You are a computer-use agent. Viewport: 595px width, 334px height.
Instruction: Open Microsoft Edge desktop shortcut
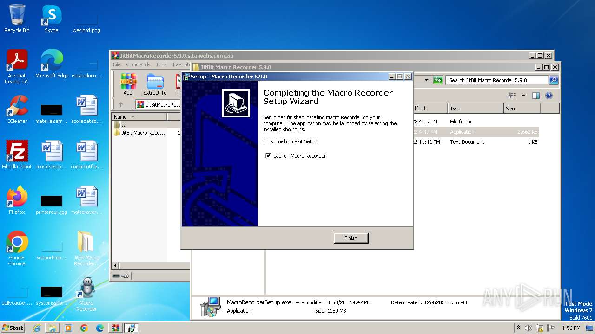(52, 64)
